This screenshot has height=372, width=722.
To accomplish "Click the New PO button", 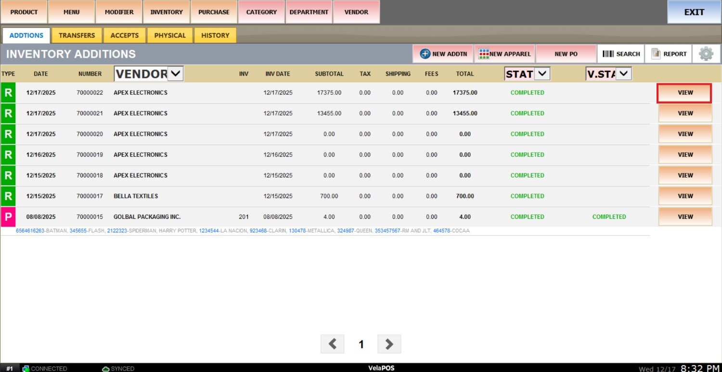I will coord(566,54).
